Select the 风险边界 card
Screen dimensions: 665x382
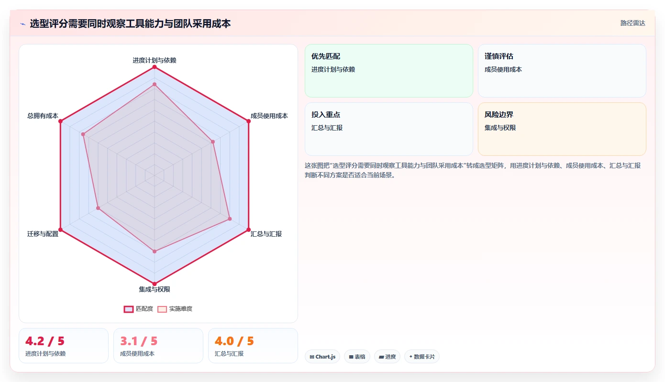pyautogui.click(x=562, y=129)
